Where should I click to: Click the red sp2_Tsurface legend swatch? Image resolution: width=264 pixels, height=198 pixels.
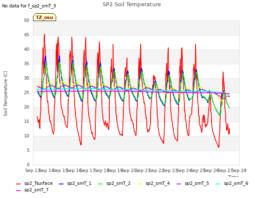click(18, 184)
